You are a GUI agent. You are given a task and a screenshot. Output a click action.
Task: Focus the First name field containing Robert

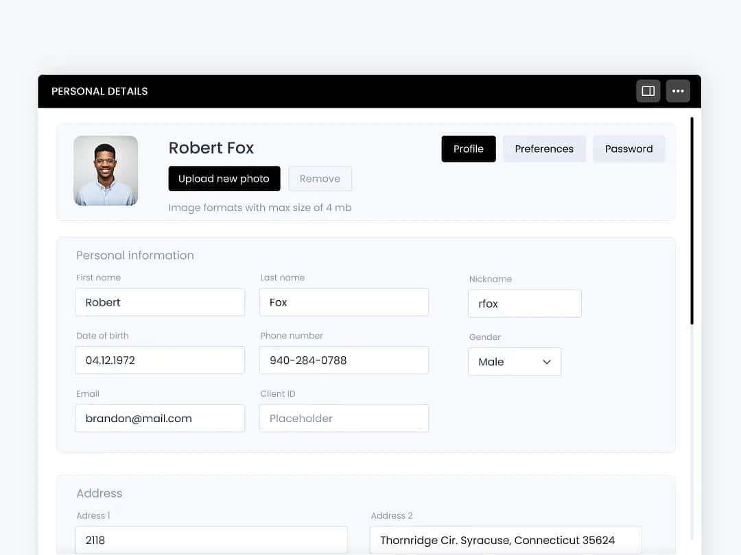pos(160,302)
